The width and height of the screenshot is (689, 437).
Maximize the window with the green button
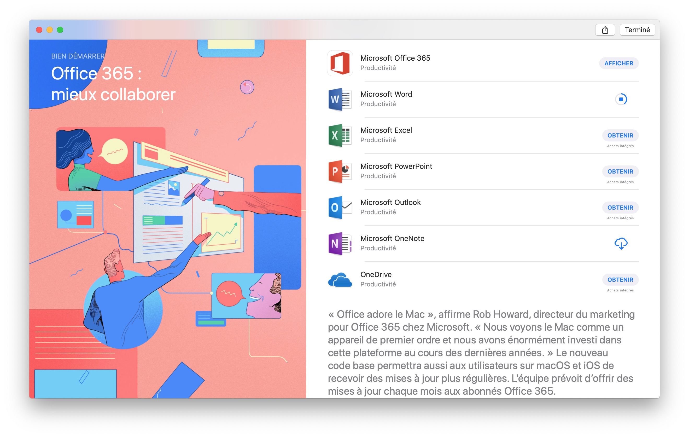coord(60,30)
